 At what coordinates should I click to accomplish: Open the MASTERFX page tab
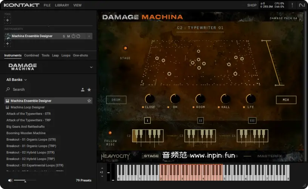(270, 156)
